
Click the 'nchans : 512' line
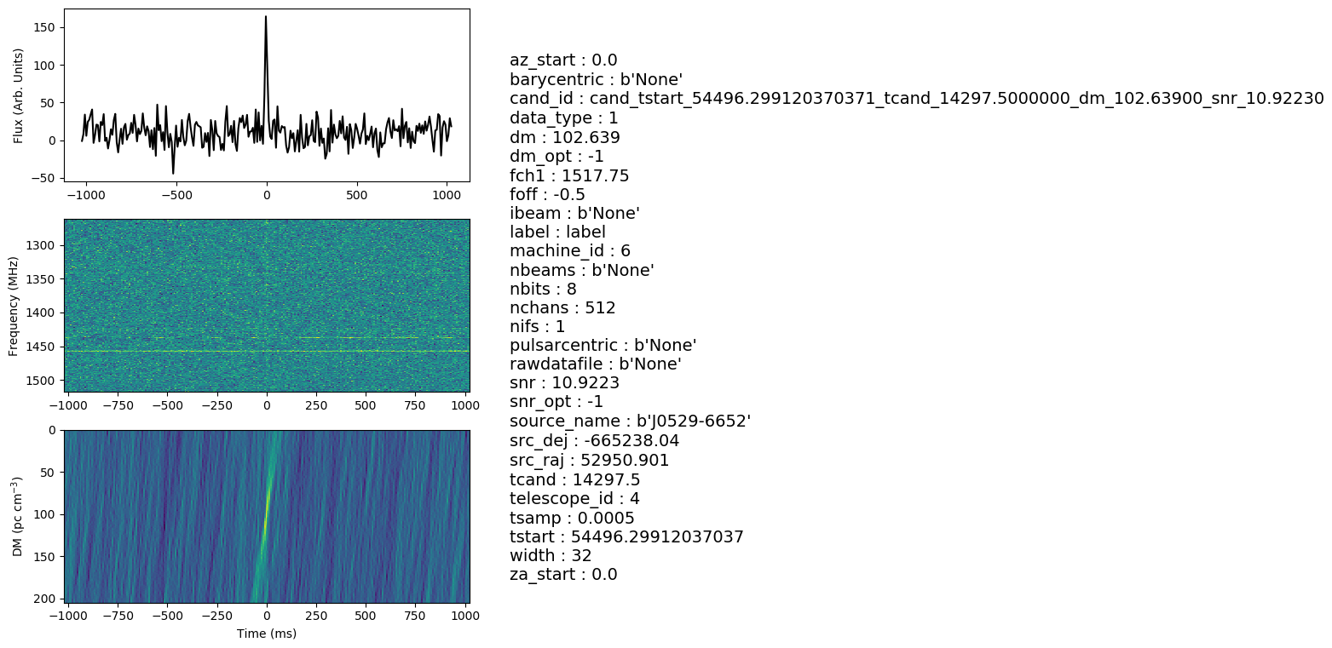pyautogui.click(x=562, y=307)
